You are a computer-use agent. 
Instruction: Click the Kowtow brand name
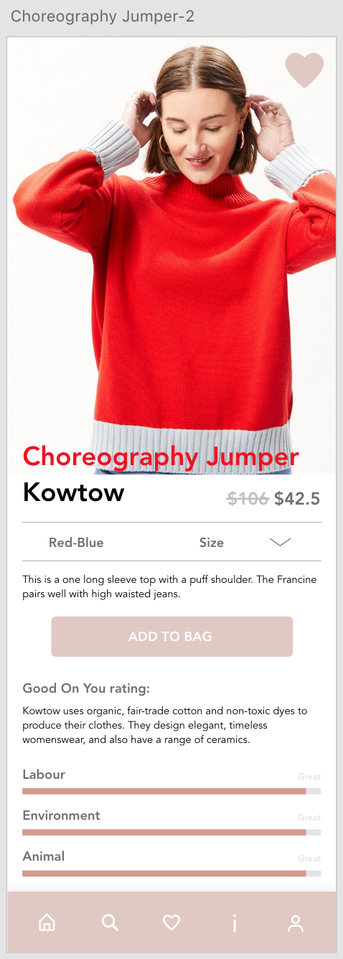[73, 493]
